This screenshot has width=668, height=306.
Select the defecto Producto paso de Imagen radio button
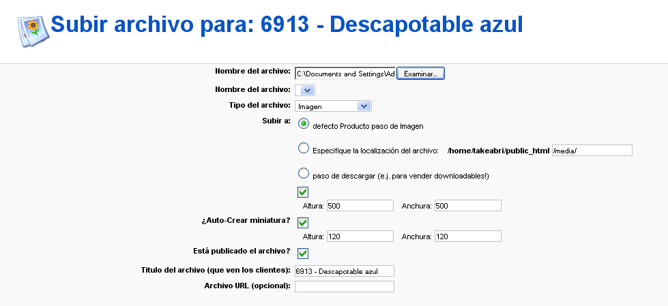(x=304, y=124)
